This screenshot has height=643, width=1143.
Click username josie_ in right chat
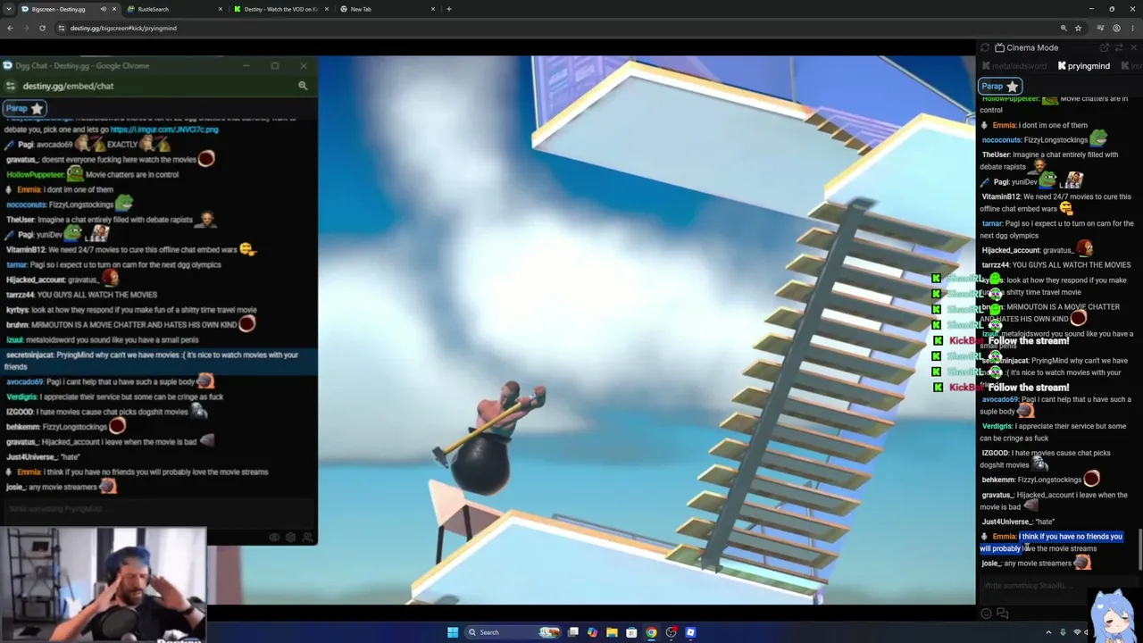click(990, 564)
